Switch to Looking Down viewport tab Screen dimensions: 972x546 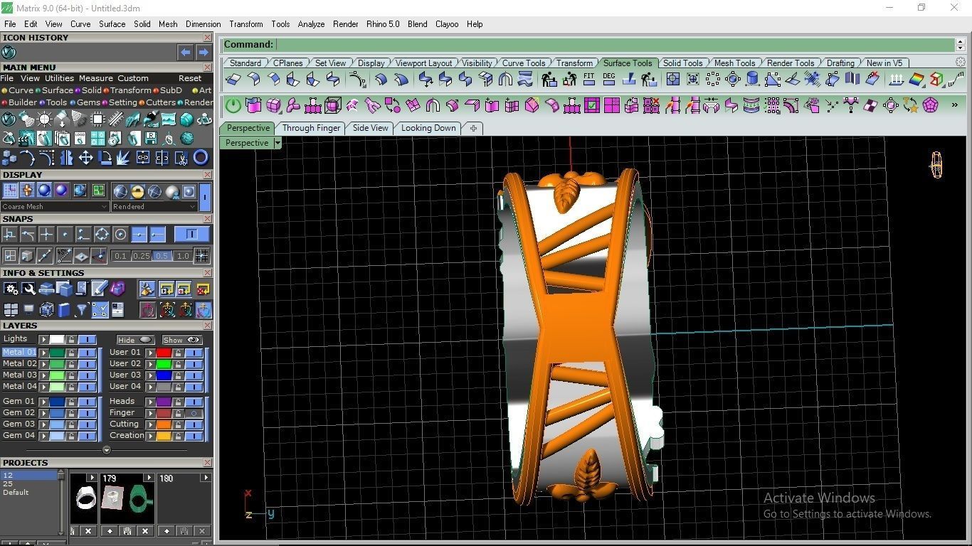pyautogui.click(x=428, y=128)
